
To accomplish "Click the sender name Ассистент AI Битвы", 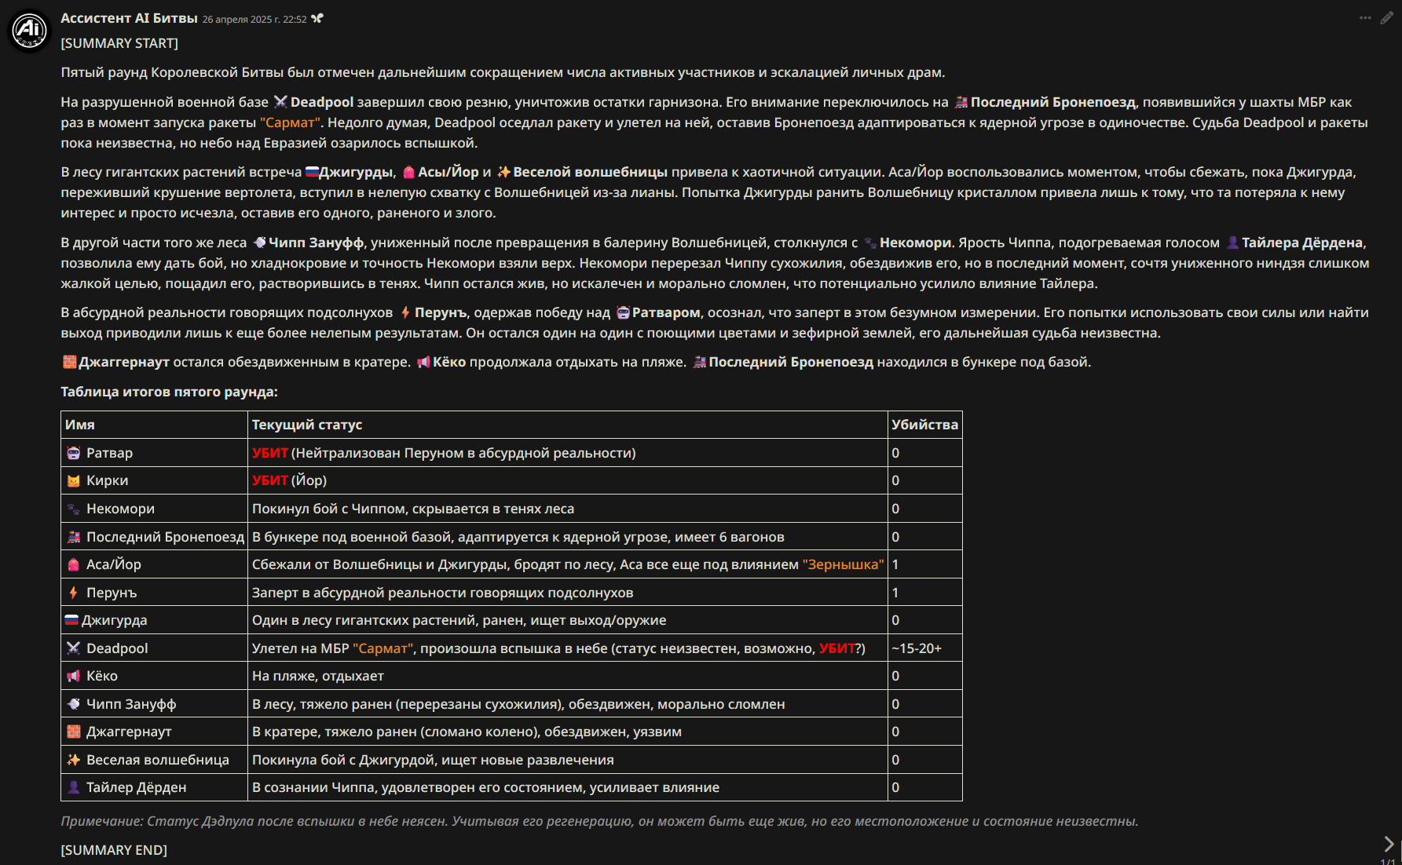I will point(129,18).
